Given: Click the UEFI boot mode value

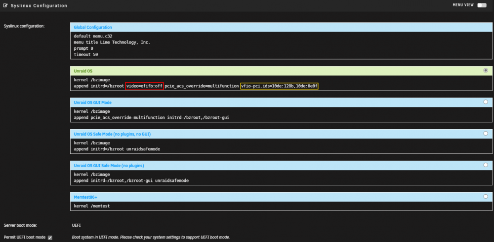Looking at the screenshot, I should coord(77,225).
